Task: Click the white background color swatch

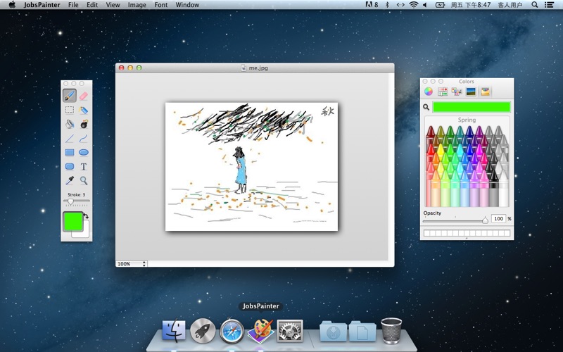Action: point(83,233)
